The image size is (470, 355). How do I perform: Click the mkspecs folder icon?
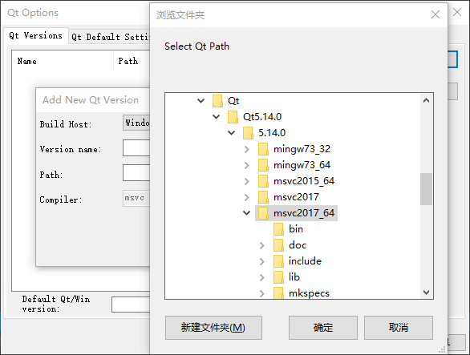(x=279, y=292)
